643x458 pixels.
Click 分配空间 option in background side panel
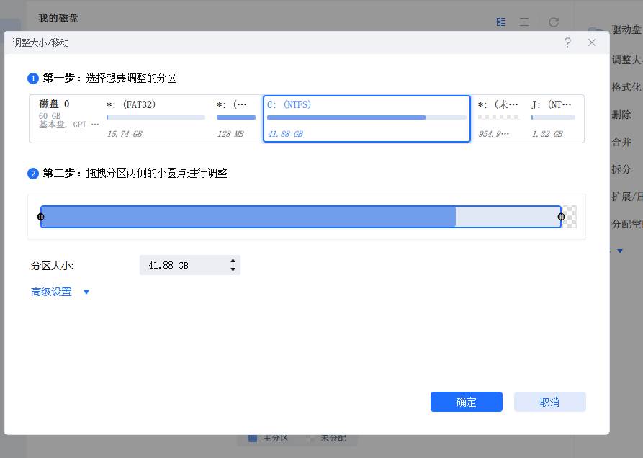coord(626,224)
